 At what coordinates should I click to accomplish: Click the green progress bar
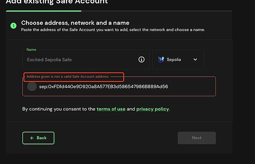coord(44,11)
